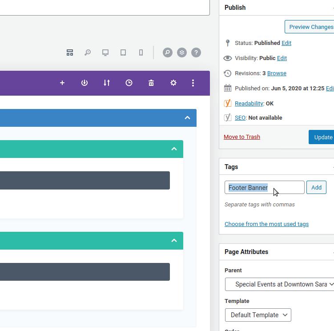Click the round search button in builder toolbar

pos(168,52)
